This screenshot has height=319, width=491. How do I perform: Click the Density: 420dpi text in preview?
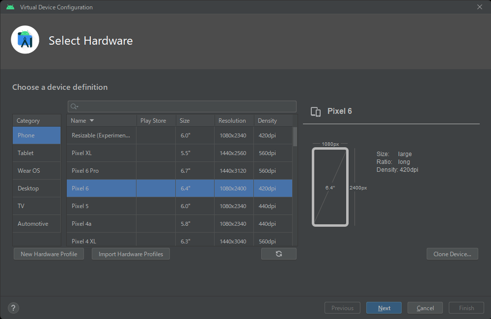point(397,170)
